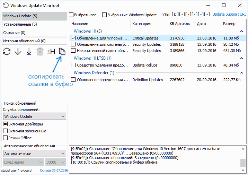Click the log panel scroll up arrow
The width and height of the screenshot is (248, 175).
(243, 149)
